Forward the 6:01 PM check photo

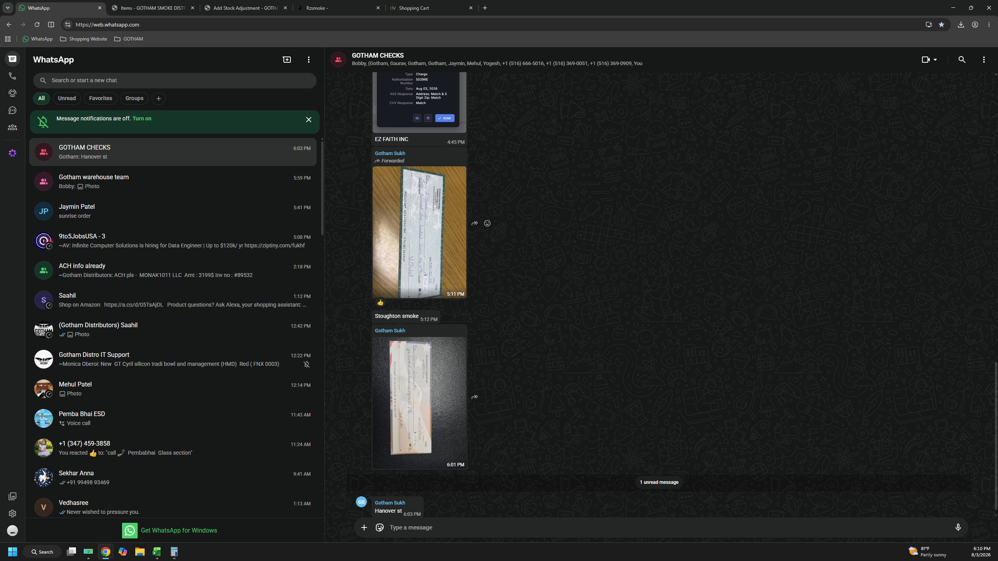[x=474, y=397]
